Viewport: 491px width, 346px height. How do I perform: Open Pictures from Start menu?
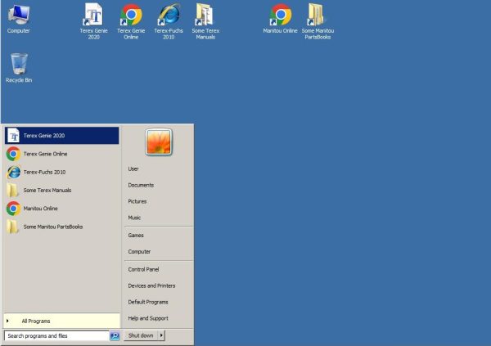pos(137,201)
